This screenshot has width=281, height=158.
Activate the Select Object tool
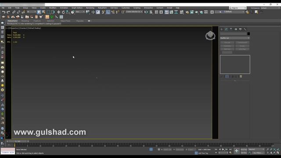click(39, 12)
